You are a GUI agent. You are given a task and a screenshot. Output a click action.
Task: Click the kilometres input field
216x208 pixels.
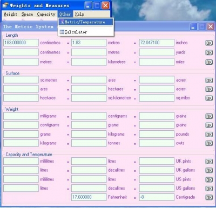[x=89, y=62]
